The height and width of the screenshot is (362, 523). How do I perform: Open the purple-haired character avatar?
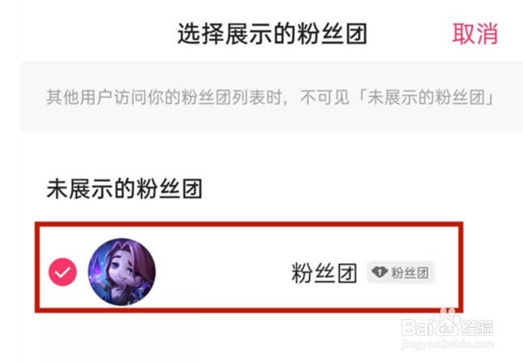122,272
